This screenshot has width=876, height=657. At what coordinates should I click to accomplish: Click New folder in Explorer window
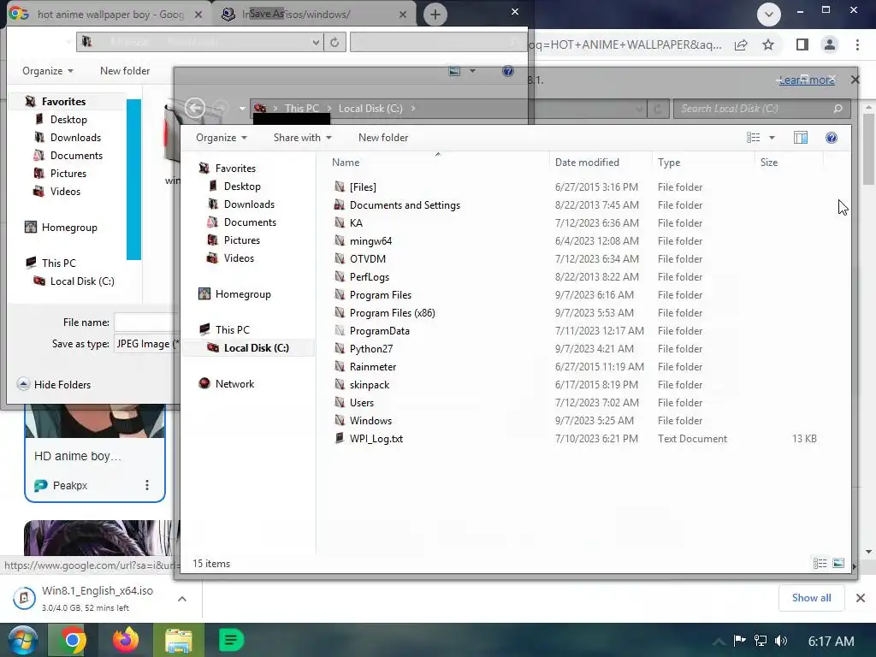coord(383,138)
